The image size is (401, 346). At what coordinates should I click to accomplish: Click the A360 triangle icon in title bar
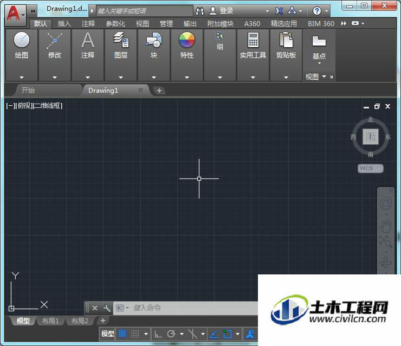pos(292,11)
